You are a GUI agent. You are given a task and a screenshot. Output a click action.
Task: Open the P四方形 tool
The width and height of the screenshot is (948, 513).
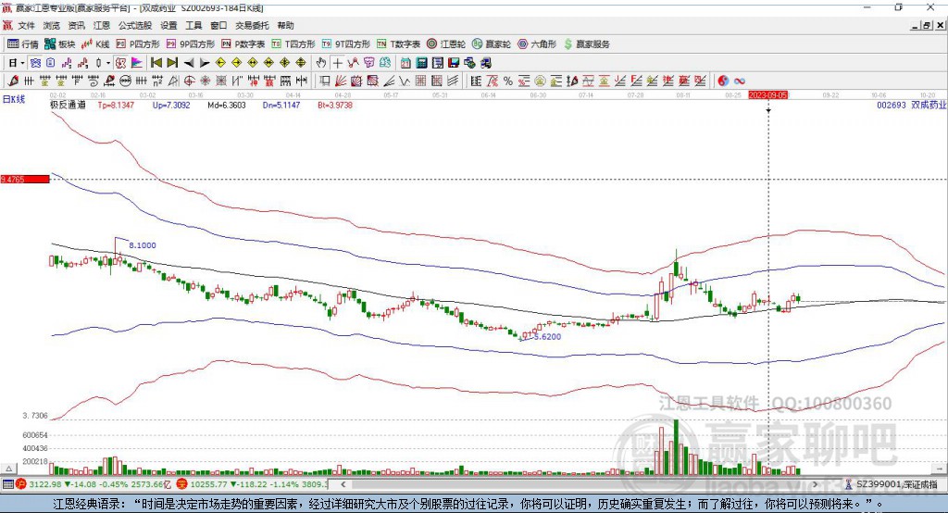[x=138, y=44]
